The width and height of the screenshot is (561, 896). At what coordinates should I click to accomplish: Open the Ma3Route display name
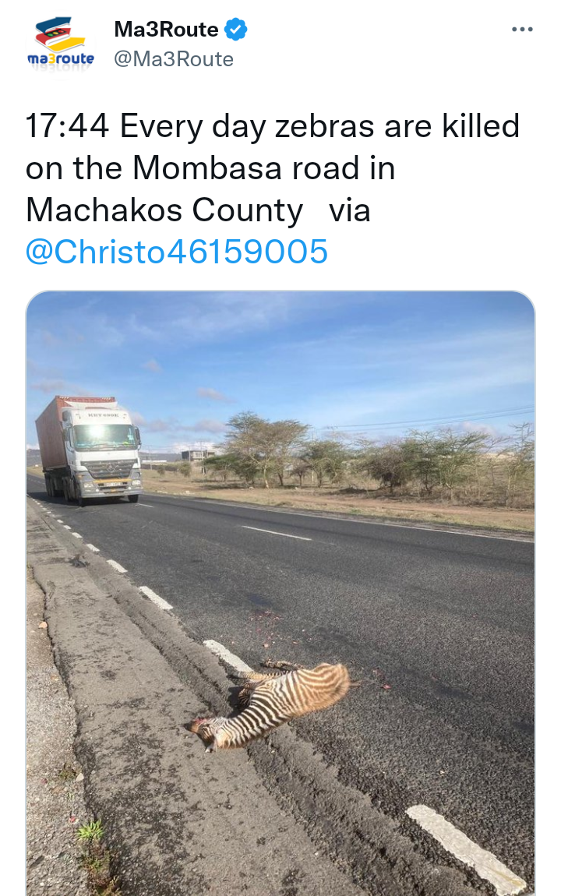tap(166, 29)
